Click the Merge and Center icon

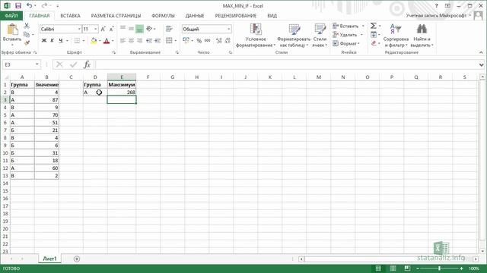click(x=169, y=40)
